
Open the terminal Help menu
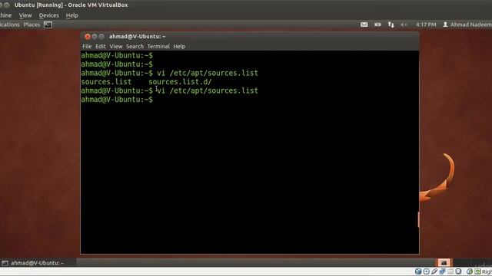[179, 46]
